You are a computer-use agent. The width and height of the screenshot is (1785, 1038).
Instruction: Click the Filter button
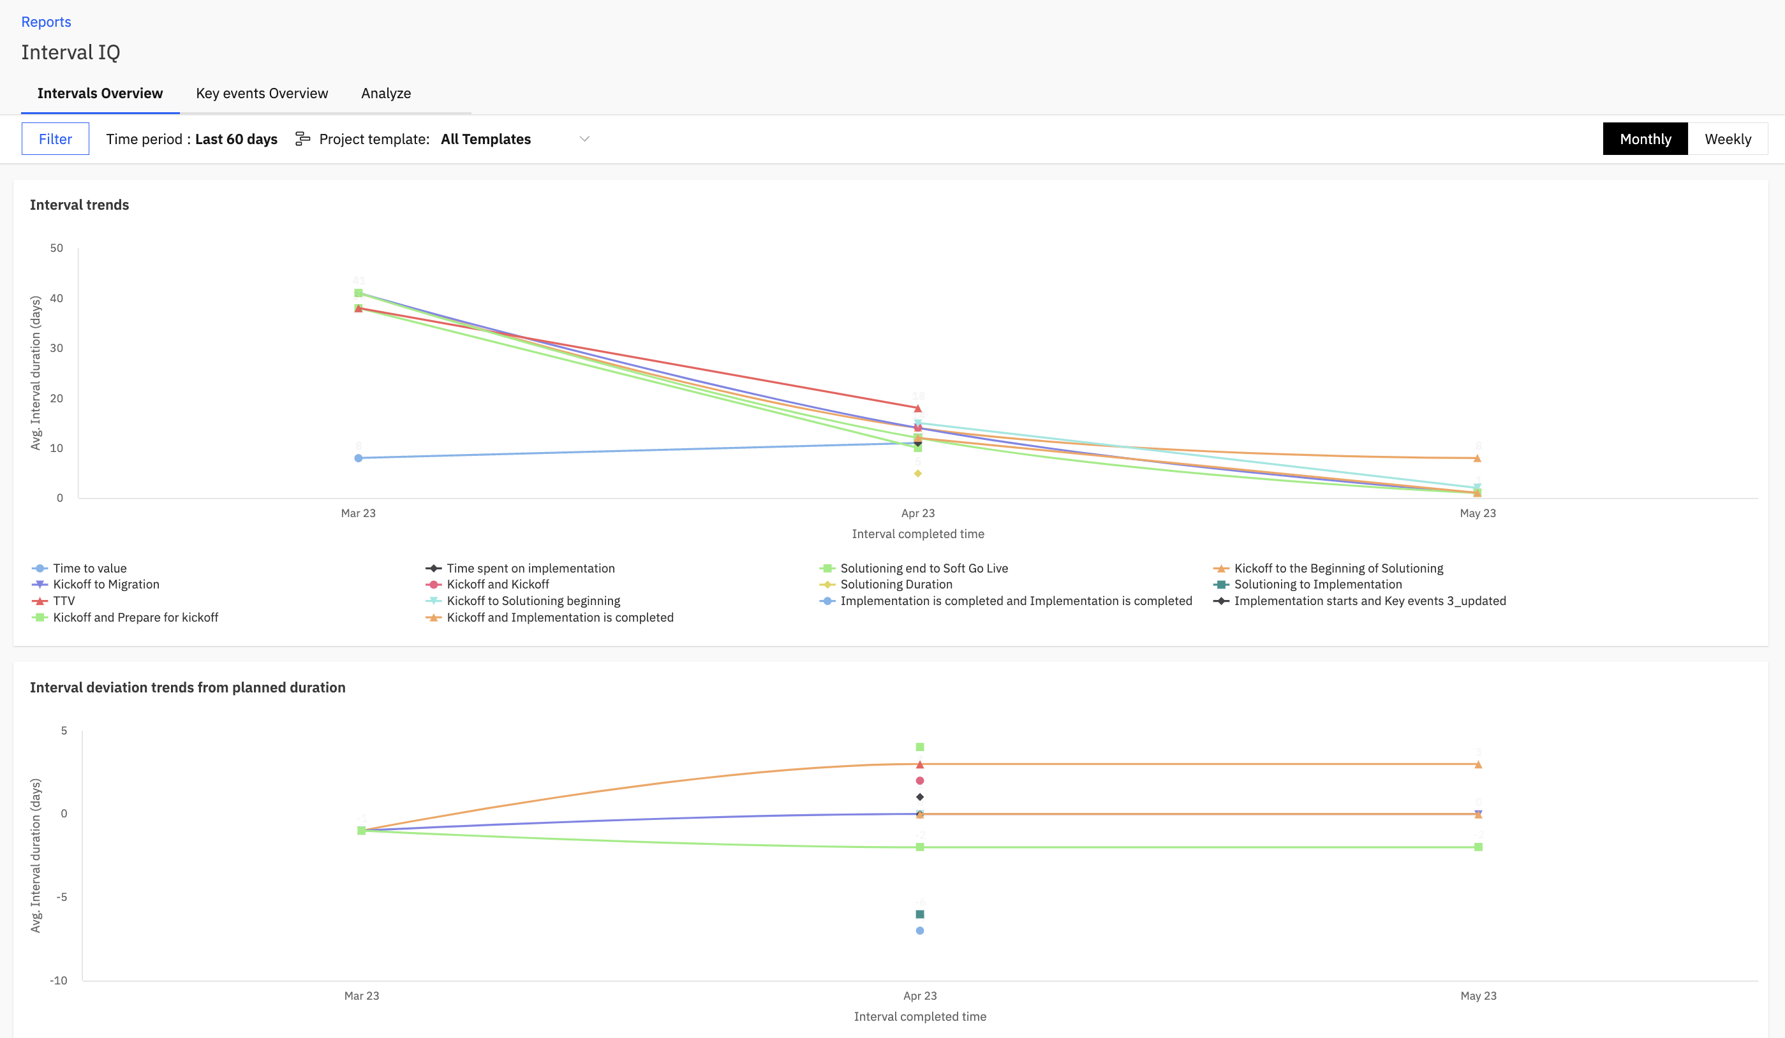pos(56,139)
